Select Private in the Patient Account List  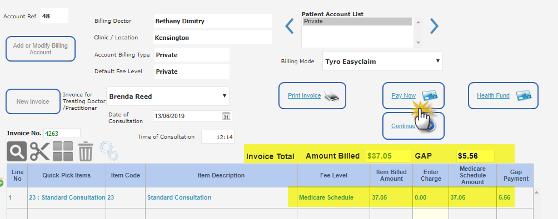357,21
